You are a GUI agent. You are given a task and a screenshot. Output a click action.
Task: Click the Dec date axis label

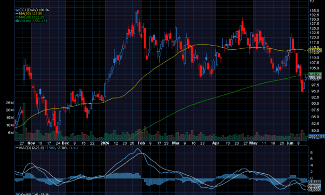pos(65,143)
